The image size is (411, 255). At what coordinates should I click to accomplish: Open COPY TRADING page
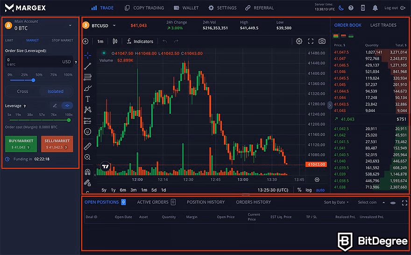coord(144,8)
